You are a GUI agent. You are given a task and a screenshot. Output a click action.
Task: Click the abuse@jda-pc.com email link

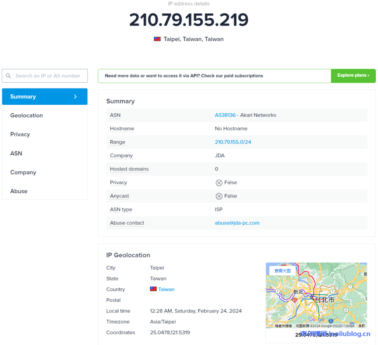click(237, 223)
